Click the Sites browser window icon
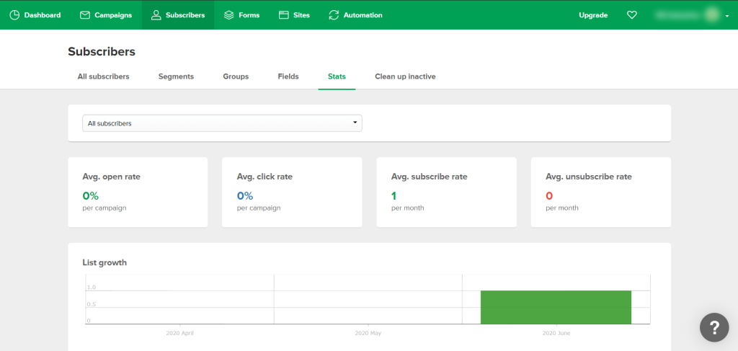The image size is (738, 351). pos(284,15)
